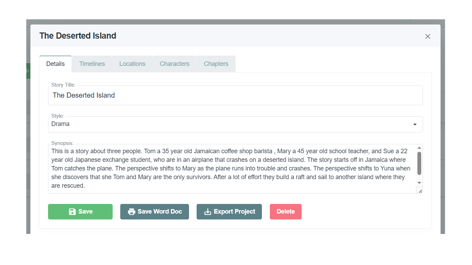Image resolution: width=472 pixels, height=265 pixels.
Task: Open the Characters tab
Action: [x=174, y=64]
